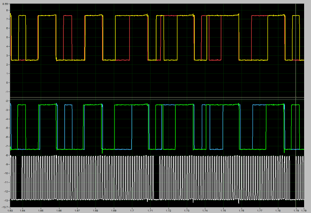Click the 1.72 tick label on time axis
Image resolution: width=311 pixels, height=213 pixels.
pos(169,210)
